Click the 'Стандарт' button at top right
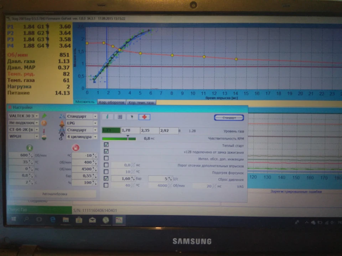 (229, 118)
